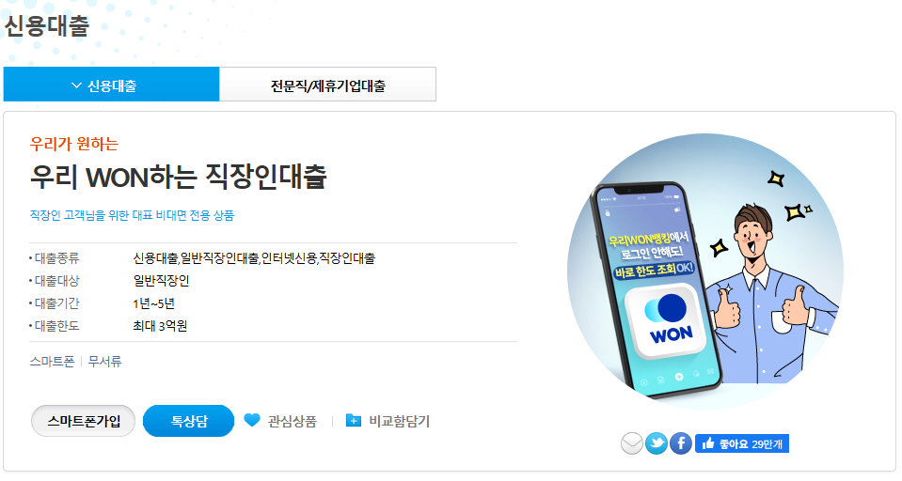Click the 스마트폰가입 button
The width and height of the screenshot is (902, 481).
click(x=84, y=421)
